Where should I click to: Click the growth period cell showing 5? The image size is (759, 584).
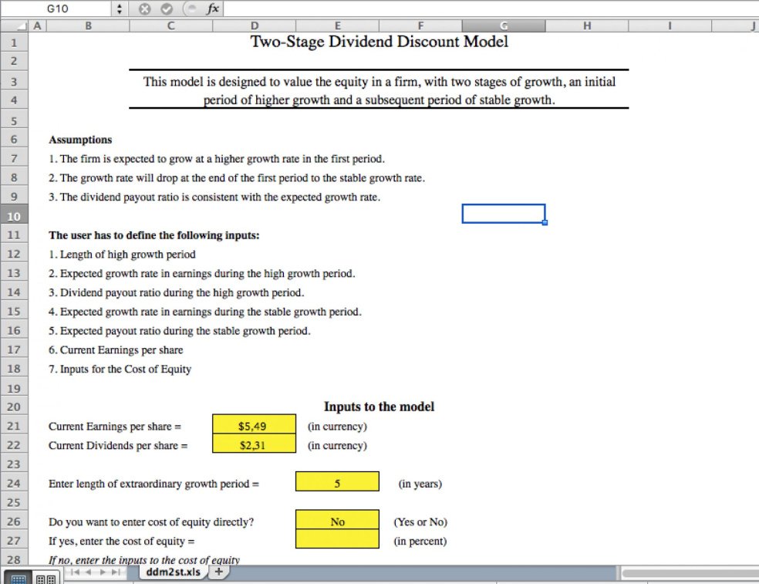pyautogui.click(x=337, y=481)
